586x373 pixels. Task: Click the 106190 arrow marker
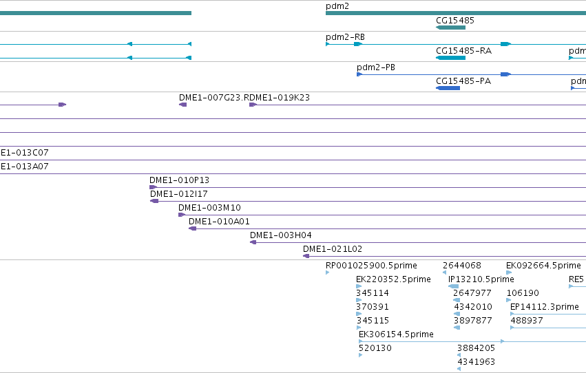point(508,300)
